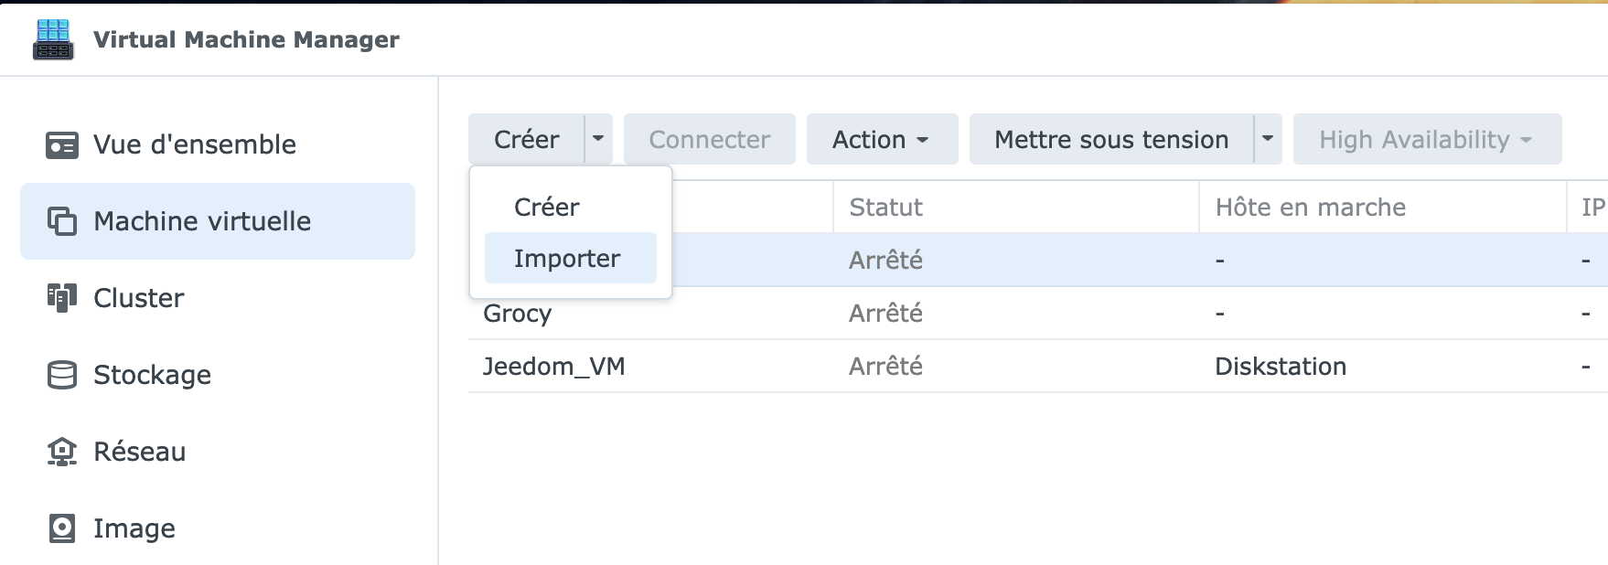1608x565 pixels.
Task: Select the Grocy virtual machine row
Action: pyautogui.click(x=1037, y=313)
